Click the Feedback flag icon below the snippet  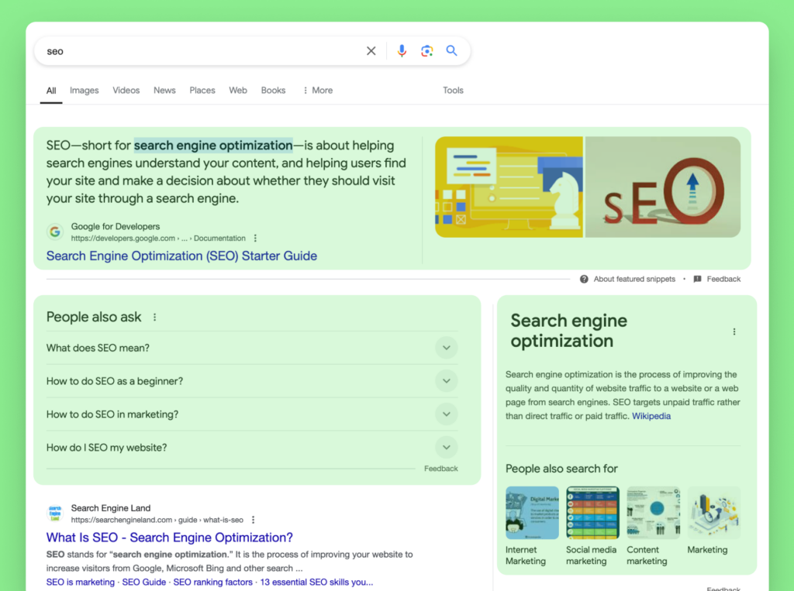(x=696, y=279)
